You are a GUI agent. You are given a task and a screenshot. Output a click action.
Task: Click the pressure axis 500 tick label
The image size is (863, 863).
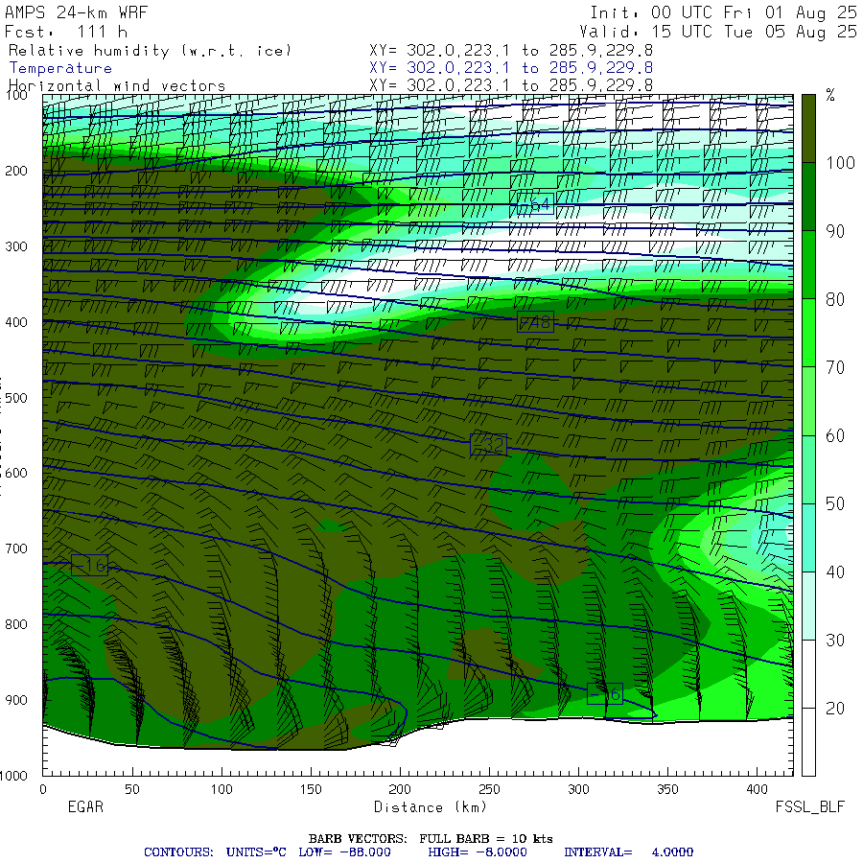[x=16, y=398]
